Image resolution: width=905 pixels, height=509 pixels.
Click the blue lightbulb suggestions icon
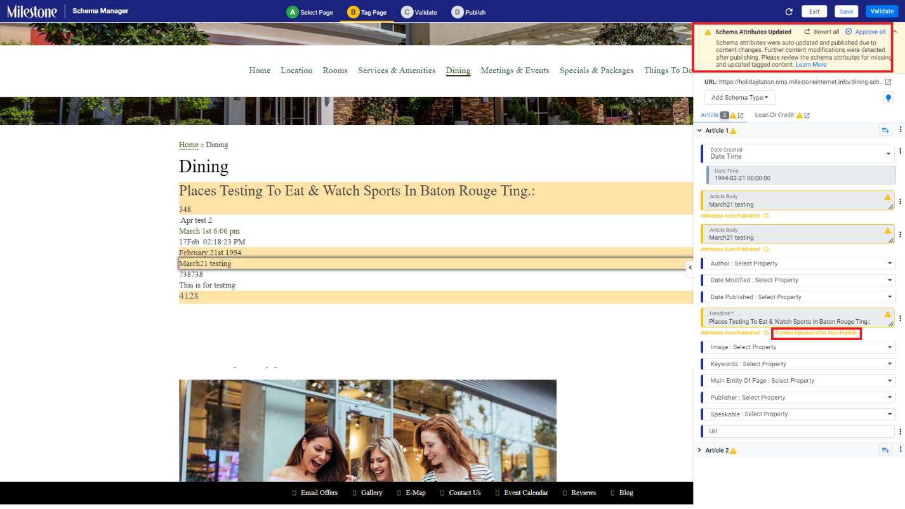click(888, 98)
